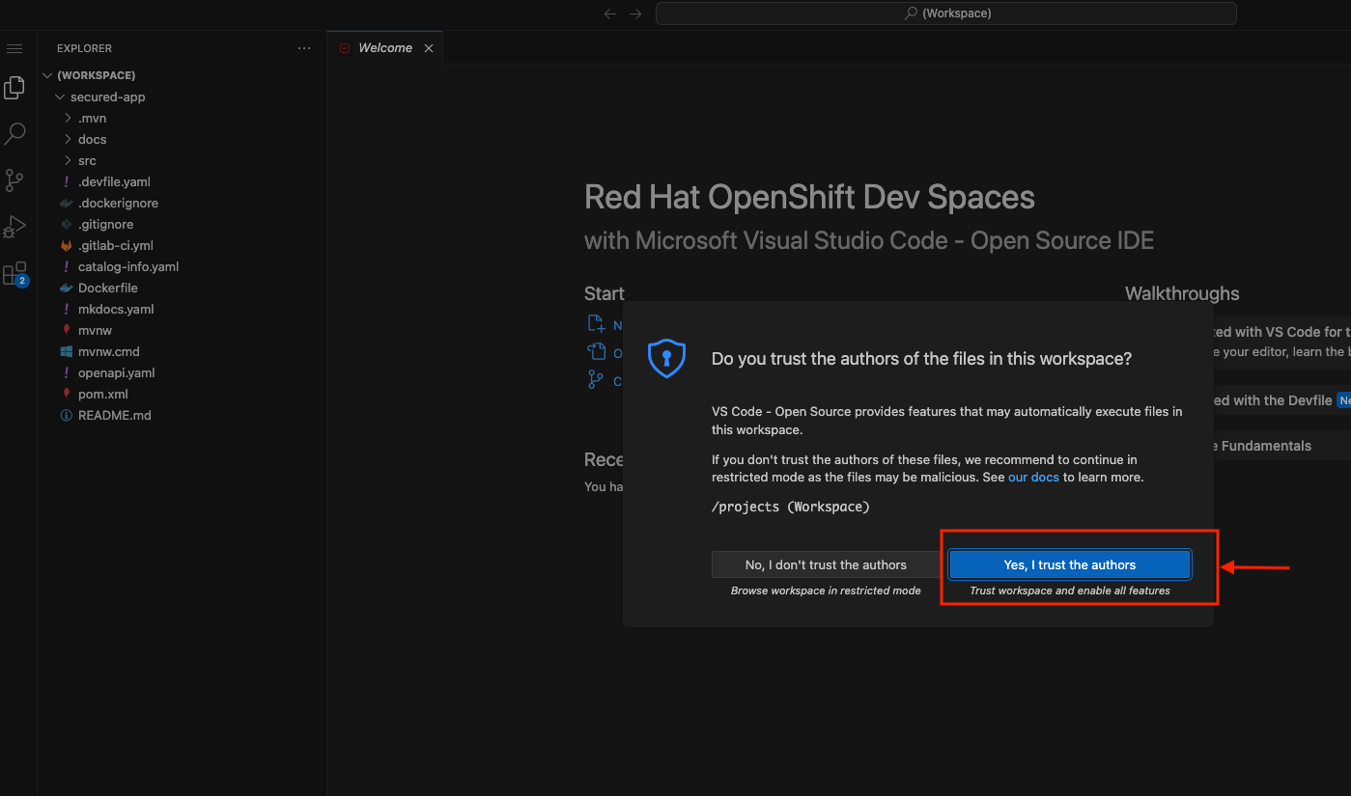Image resolution: width=1351 pixels, height=796 pixels.
Task: Click the go back arrow
Action: pos(609,14)
